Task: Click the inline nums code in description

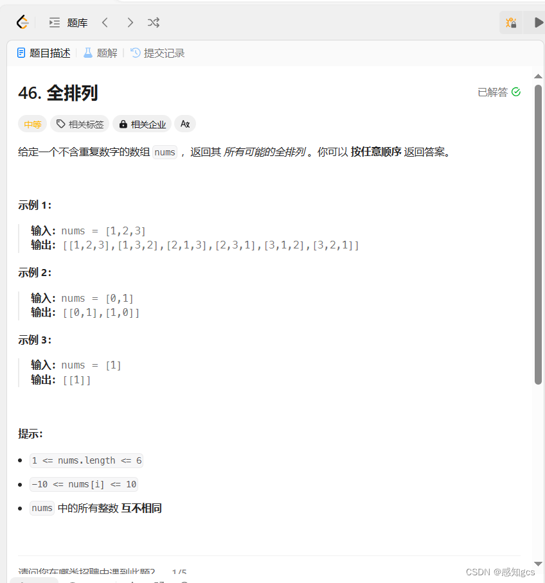Action: tap(165, 152)
